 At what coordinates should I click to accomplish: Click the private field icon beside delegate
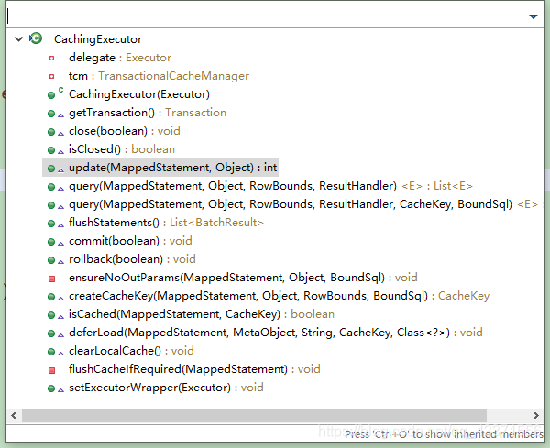51,59
